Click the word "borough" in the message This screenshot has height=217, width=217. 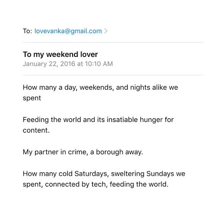[x=109, y=152]
